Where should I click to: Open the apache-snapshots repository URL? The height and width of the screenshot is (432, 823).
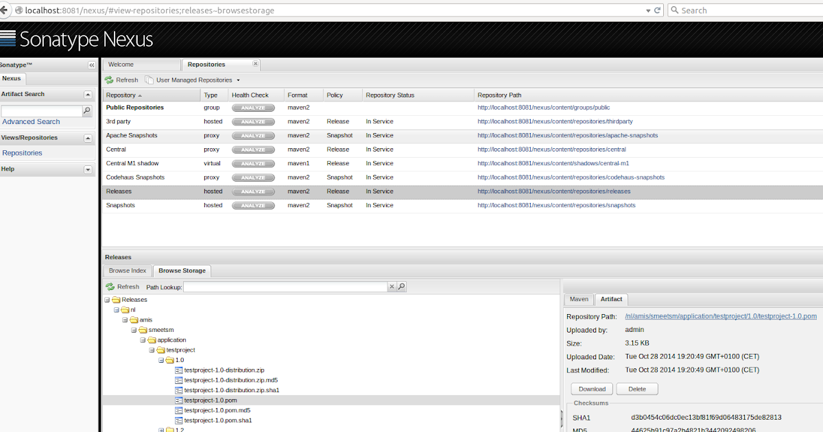coord(568,136)
